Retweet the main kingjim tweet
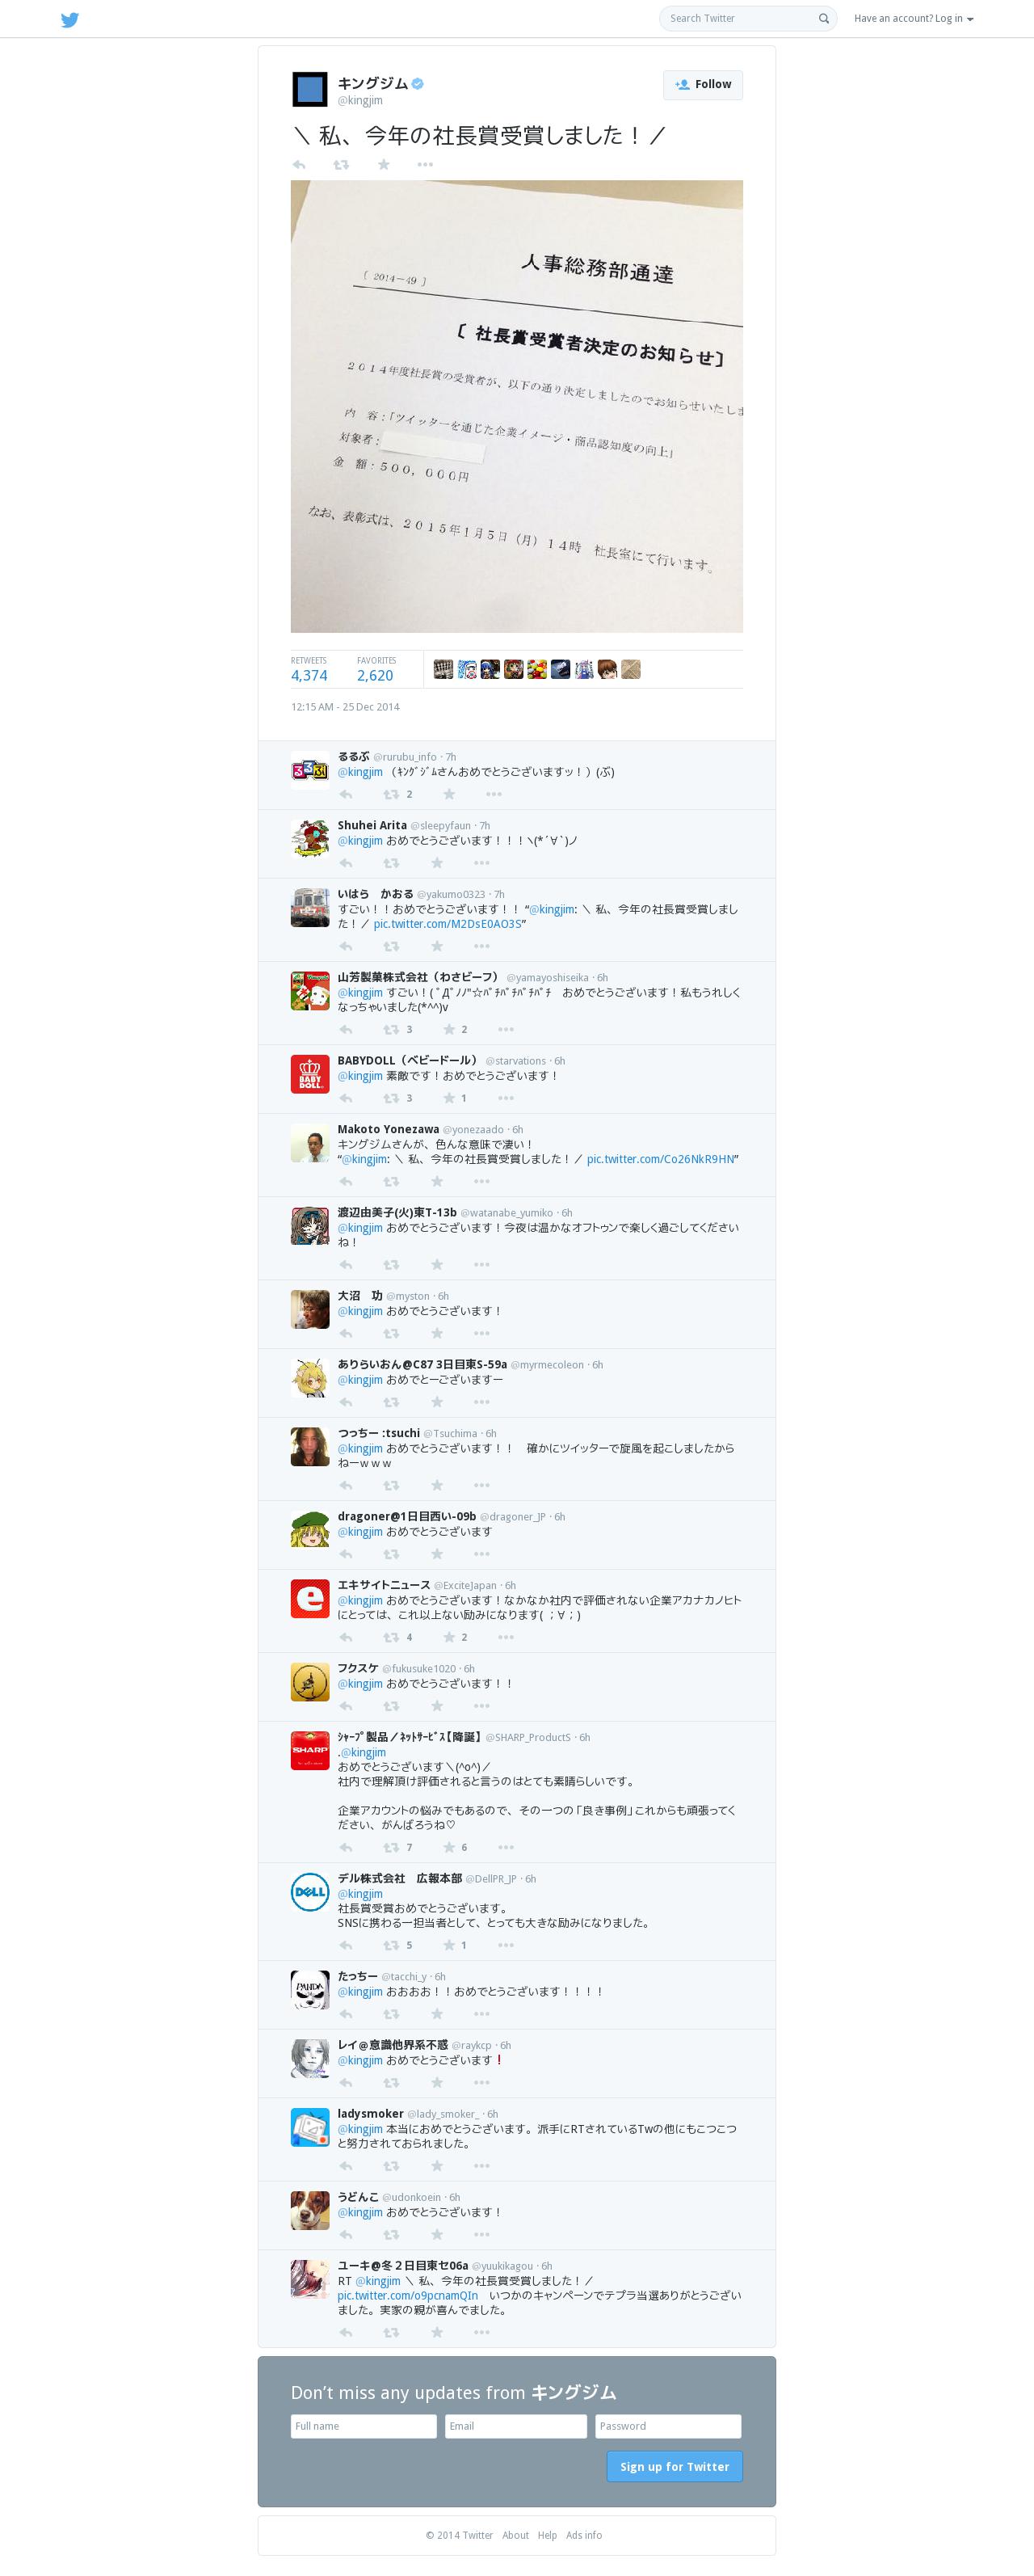Viewport: 1034px width, 2576px height. point(341,165)
